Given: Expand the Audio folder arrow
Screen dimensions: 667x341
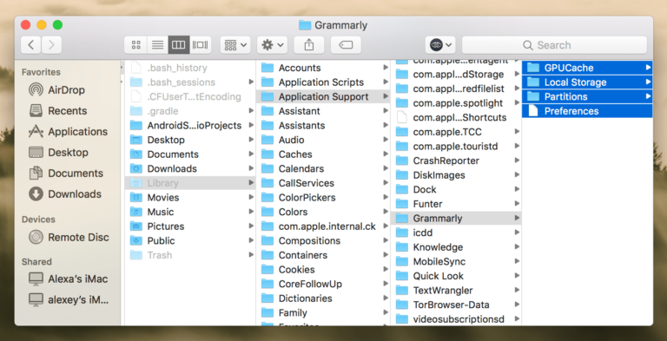Looking at the screenshot, I should click(386, 140).
